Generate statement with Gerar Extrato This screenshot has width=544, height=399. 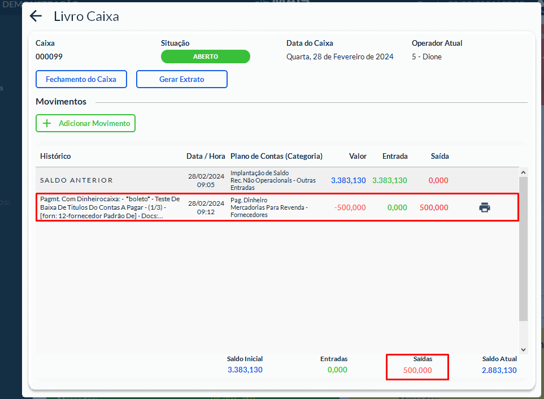(181, 79)
